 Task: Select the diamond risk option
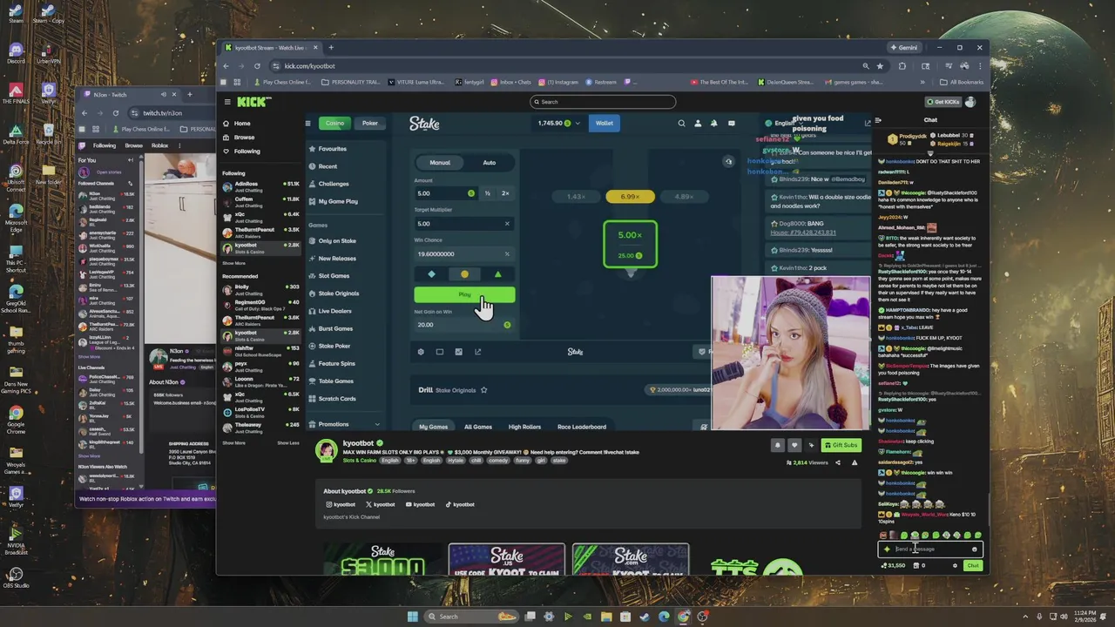pos(431,274)
